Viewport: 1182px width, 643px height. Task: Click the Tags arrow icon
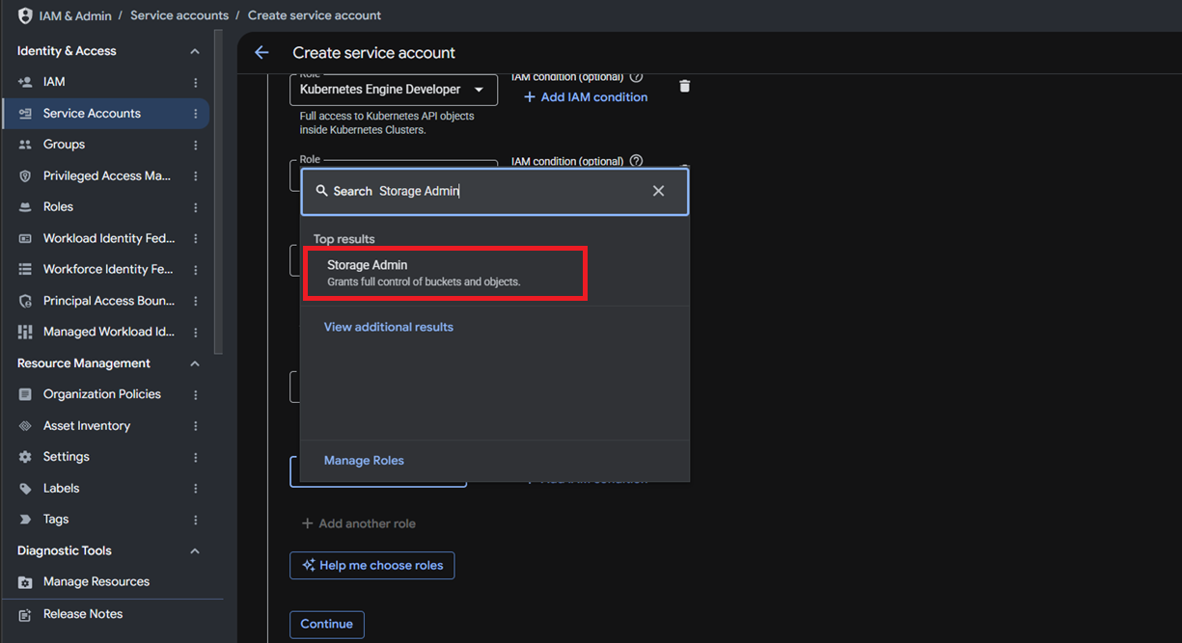click(x=25, y=520)
